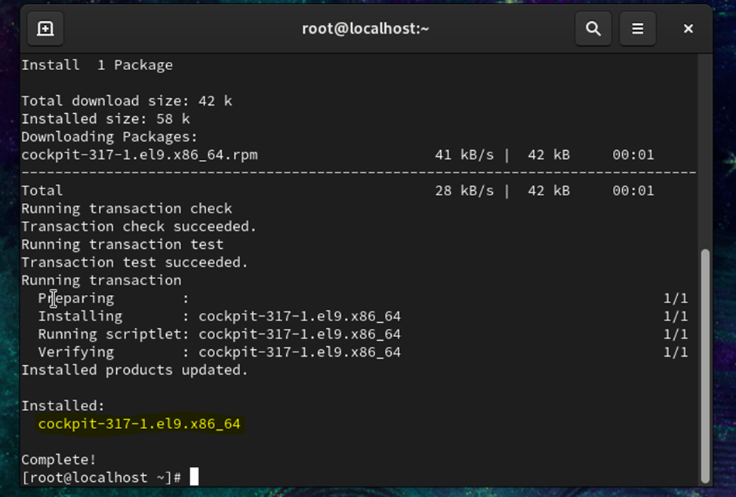This screenshot has height=497, width=736.
Task: Click the cockpit-317-1.el9.x86_64.rpm download line
Action: pos(140,155)
